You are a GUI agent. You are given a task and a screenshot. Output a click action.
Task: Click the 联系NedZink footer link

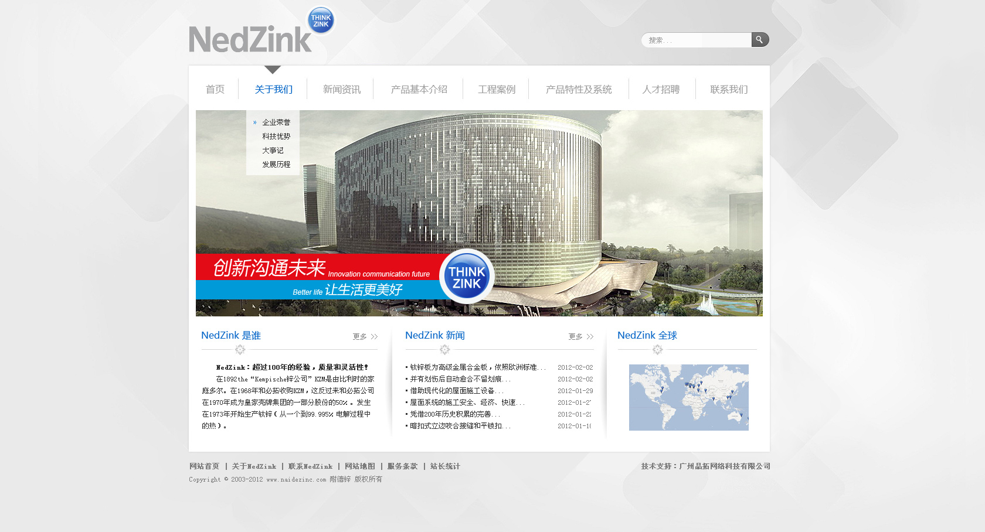click(x=310, y=466)
